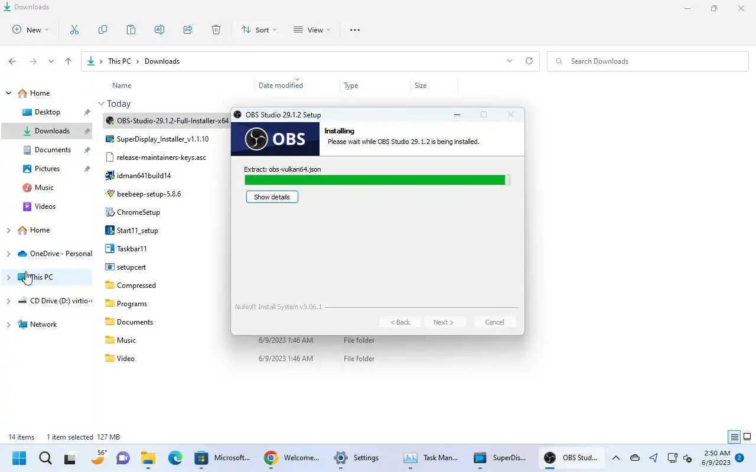Open the See more ellipsis menu
Image resolution: width=756 pixels, height=472 pixels.
pos(355,29)
